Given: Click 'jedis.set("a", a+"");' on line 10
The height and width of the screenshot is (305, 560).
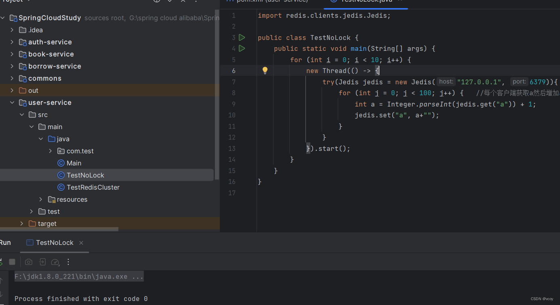Looking at the screenshot, I should pos(397,115).
